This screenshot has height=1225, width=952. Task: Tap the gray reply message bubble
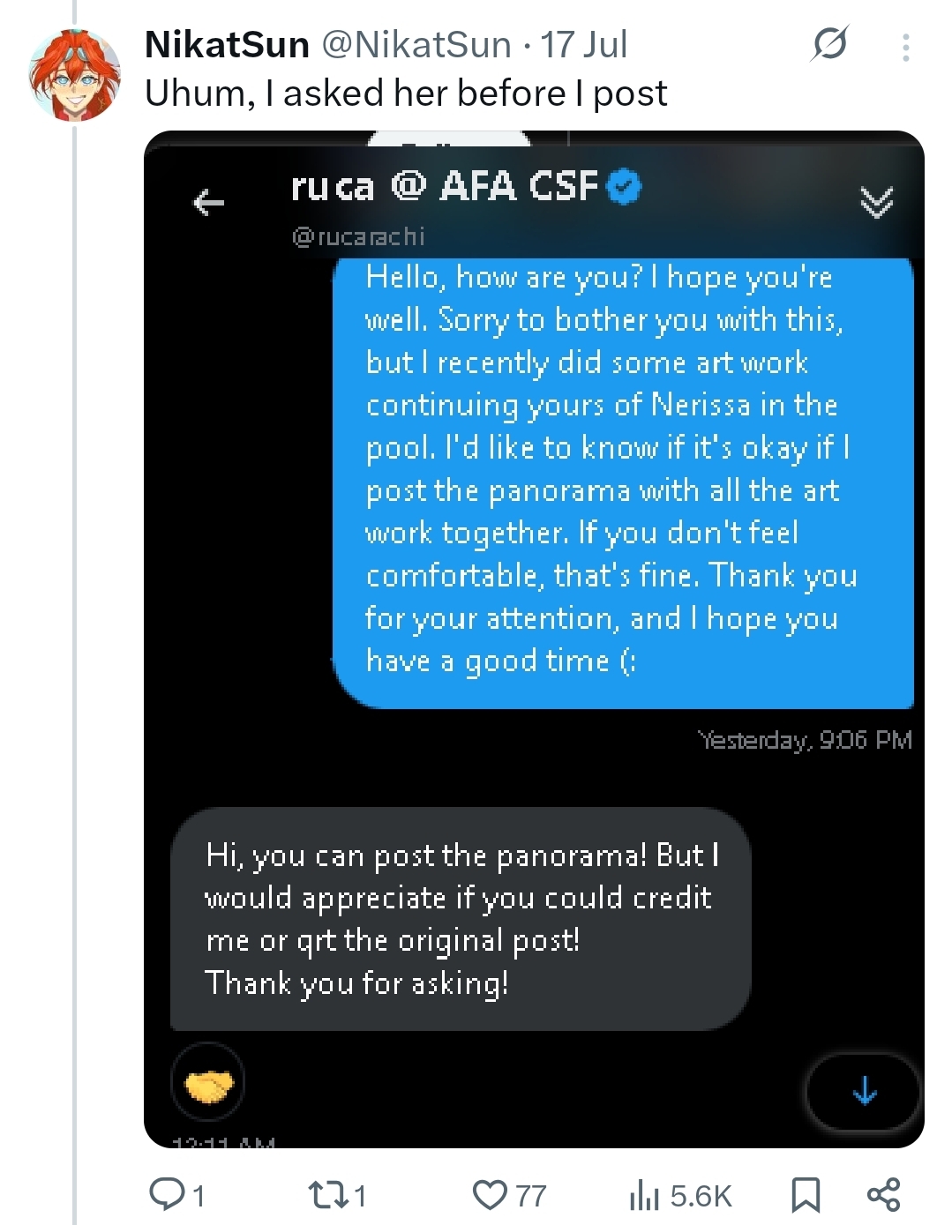(x=461, y=919)
